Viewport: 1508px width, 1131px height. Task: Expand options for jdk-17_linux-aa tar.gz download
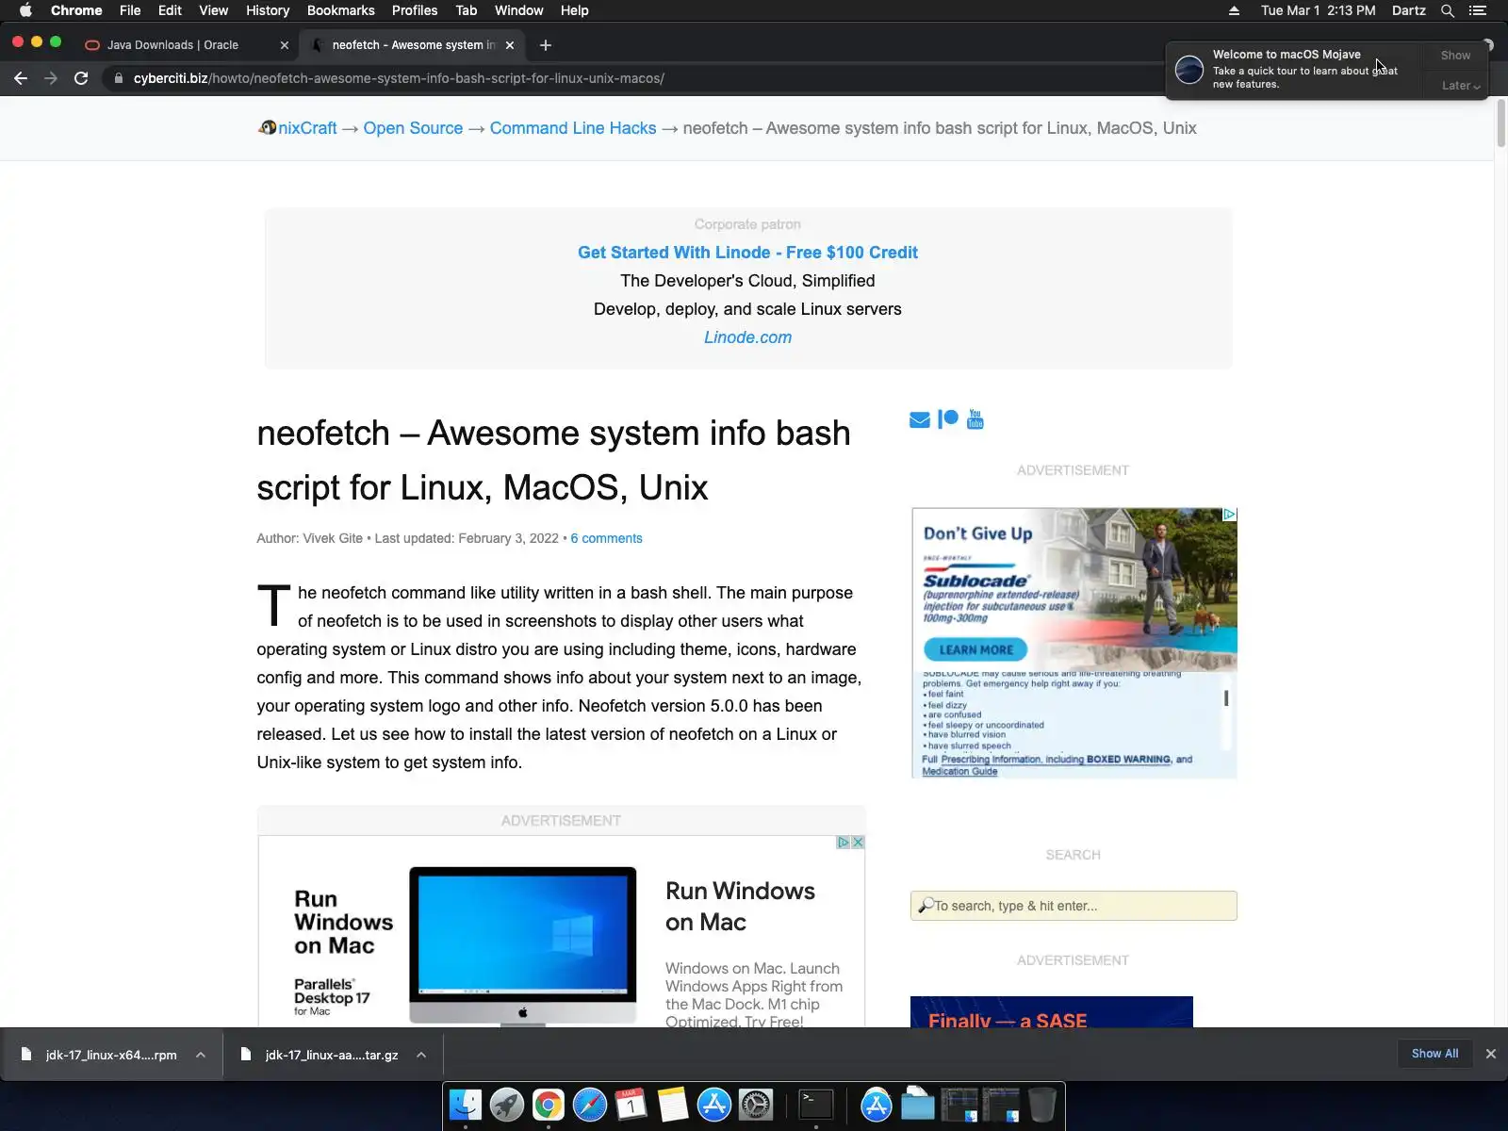(421, 1055)
